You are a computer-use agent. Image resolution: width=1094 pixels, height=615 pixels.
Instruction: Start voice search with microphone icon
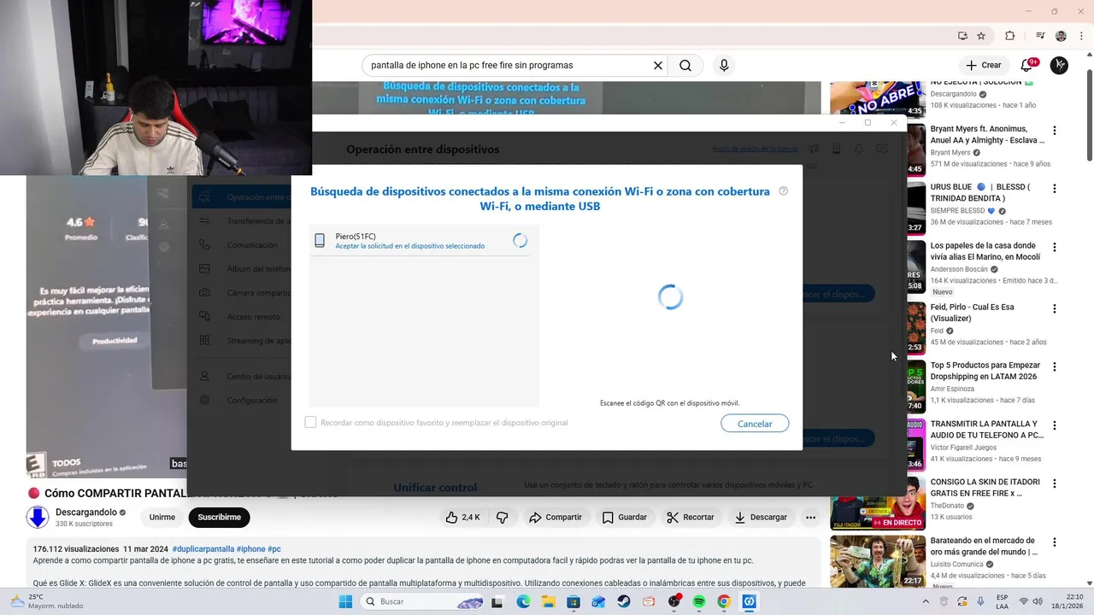(x=724, y=65)
